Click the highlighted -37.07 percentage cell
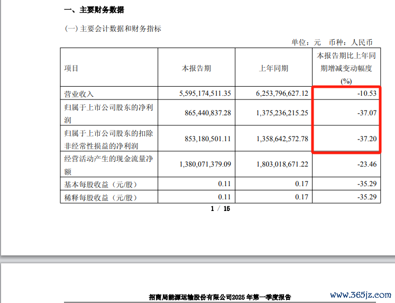395x303 pixels. coord(366,113)
